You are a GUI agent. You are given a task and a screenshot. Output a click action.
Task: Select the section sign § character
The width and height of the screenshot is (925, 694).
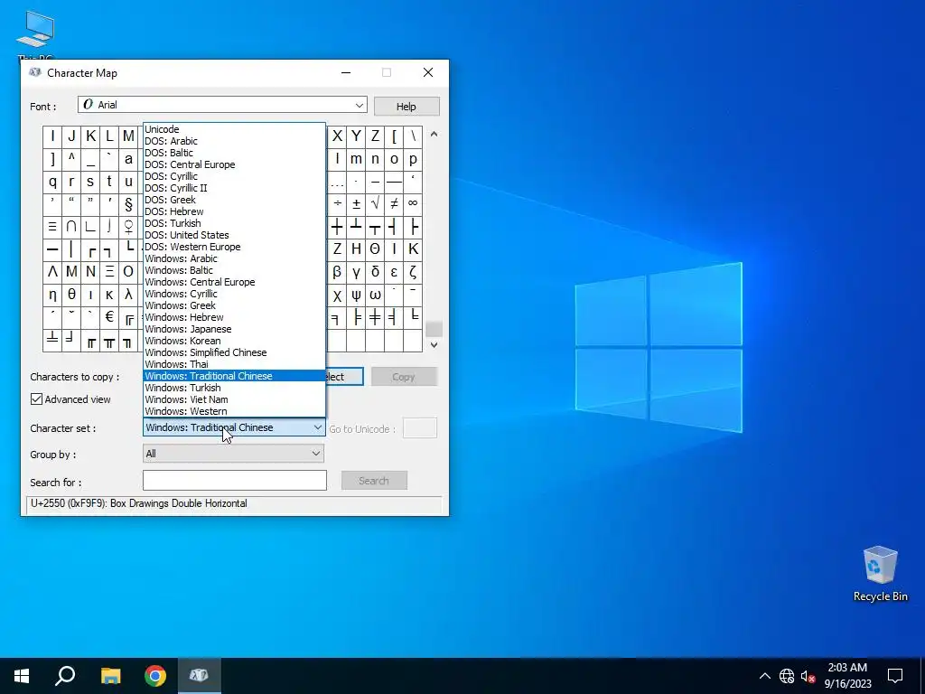[128, 204]
